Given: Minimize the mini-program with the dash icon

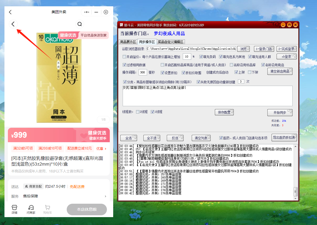Looking at the screenshot, I should (x=96, y=12).
